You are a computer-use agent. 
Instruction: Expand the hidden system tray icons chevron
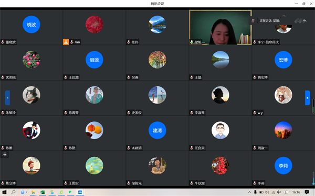249,192
